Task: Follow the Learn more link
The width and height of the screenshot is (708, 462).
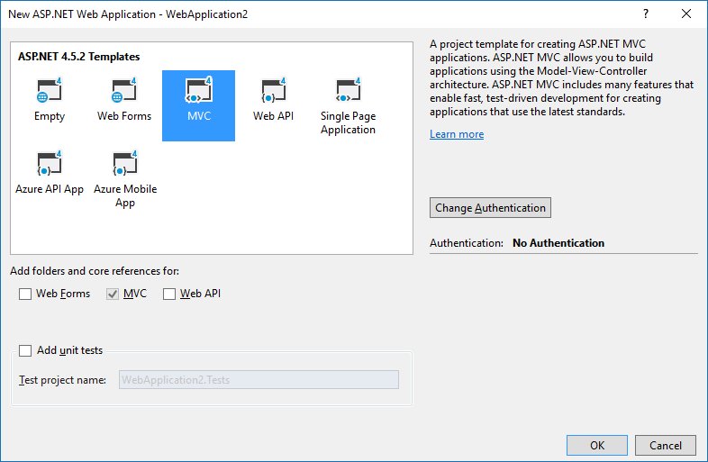Action: click(457, 134)
